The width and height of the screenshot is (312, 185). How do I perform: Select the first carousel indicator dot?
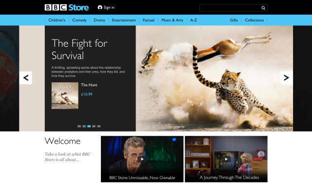(79, 127)
